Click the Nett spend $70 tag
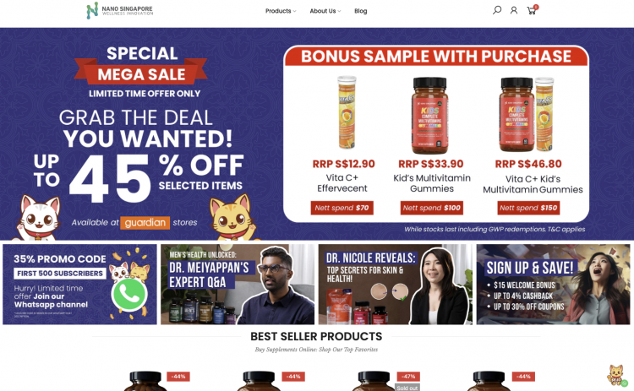 click(342, 208)
